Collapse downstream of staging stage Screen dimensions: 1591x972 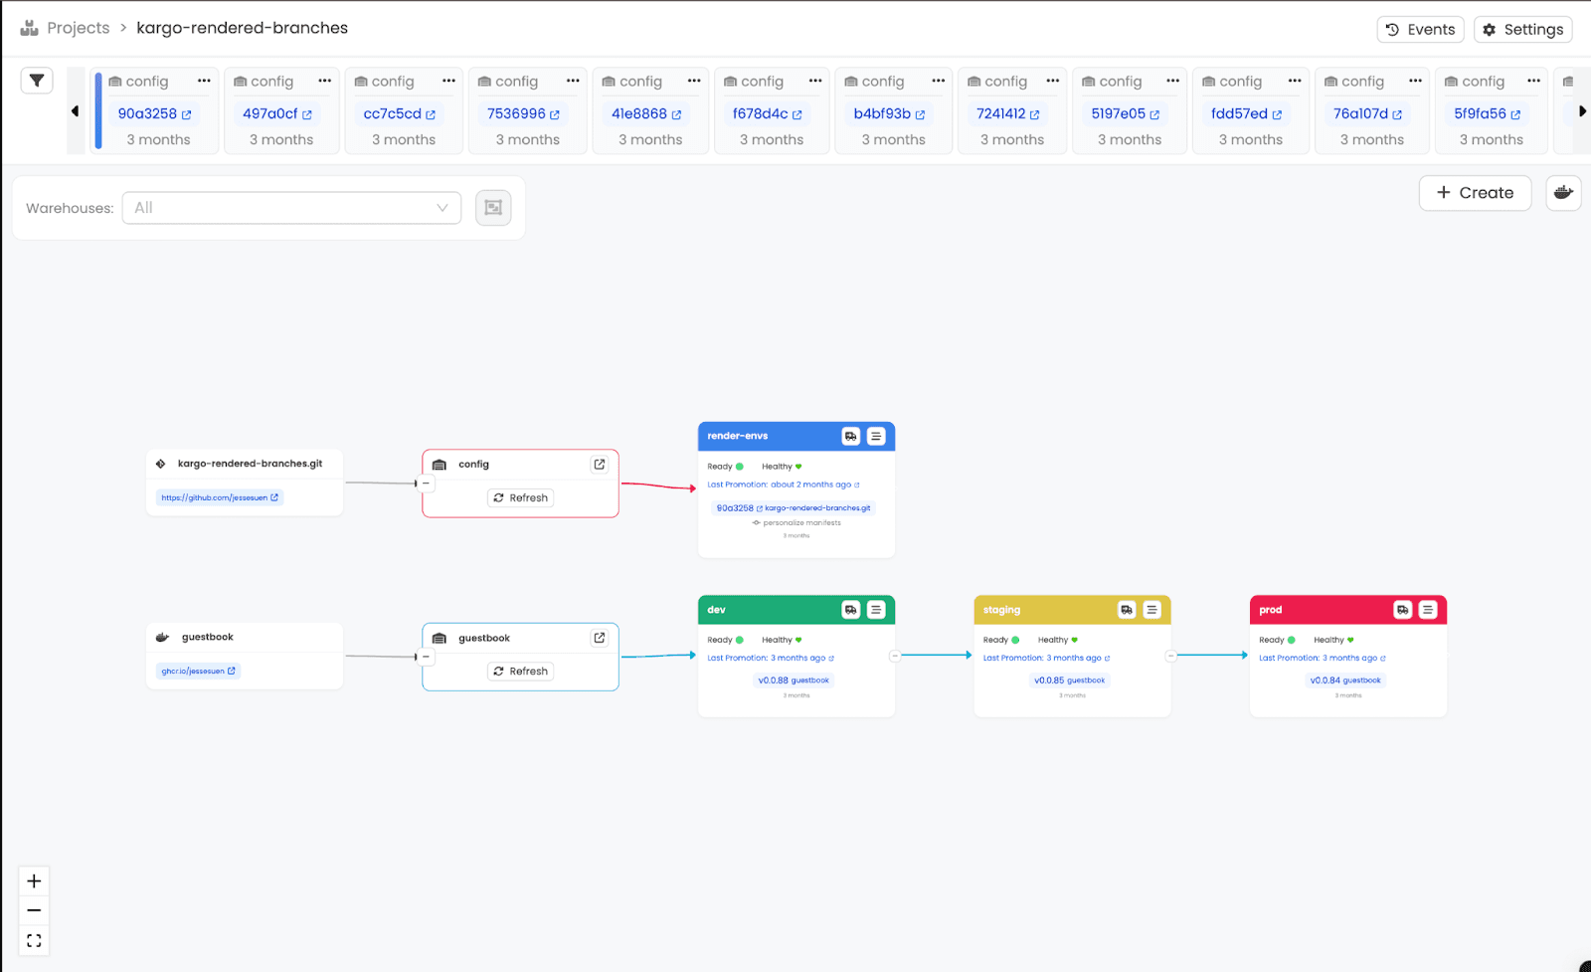coord(1170,656)
